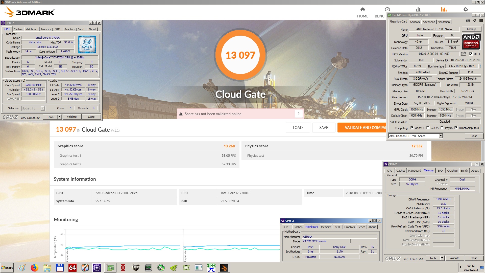The image size is (485, 273).
Task: Open Paint from the taskbar
Action: (x=22, y=268)
